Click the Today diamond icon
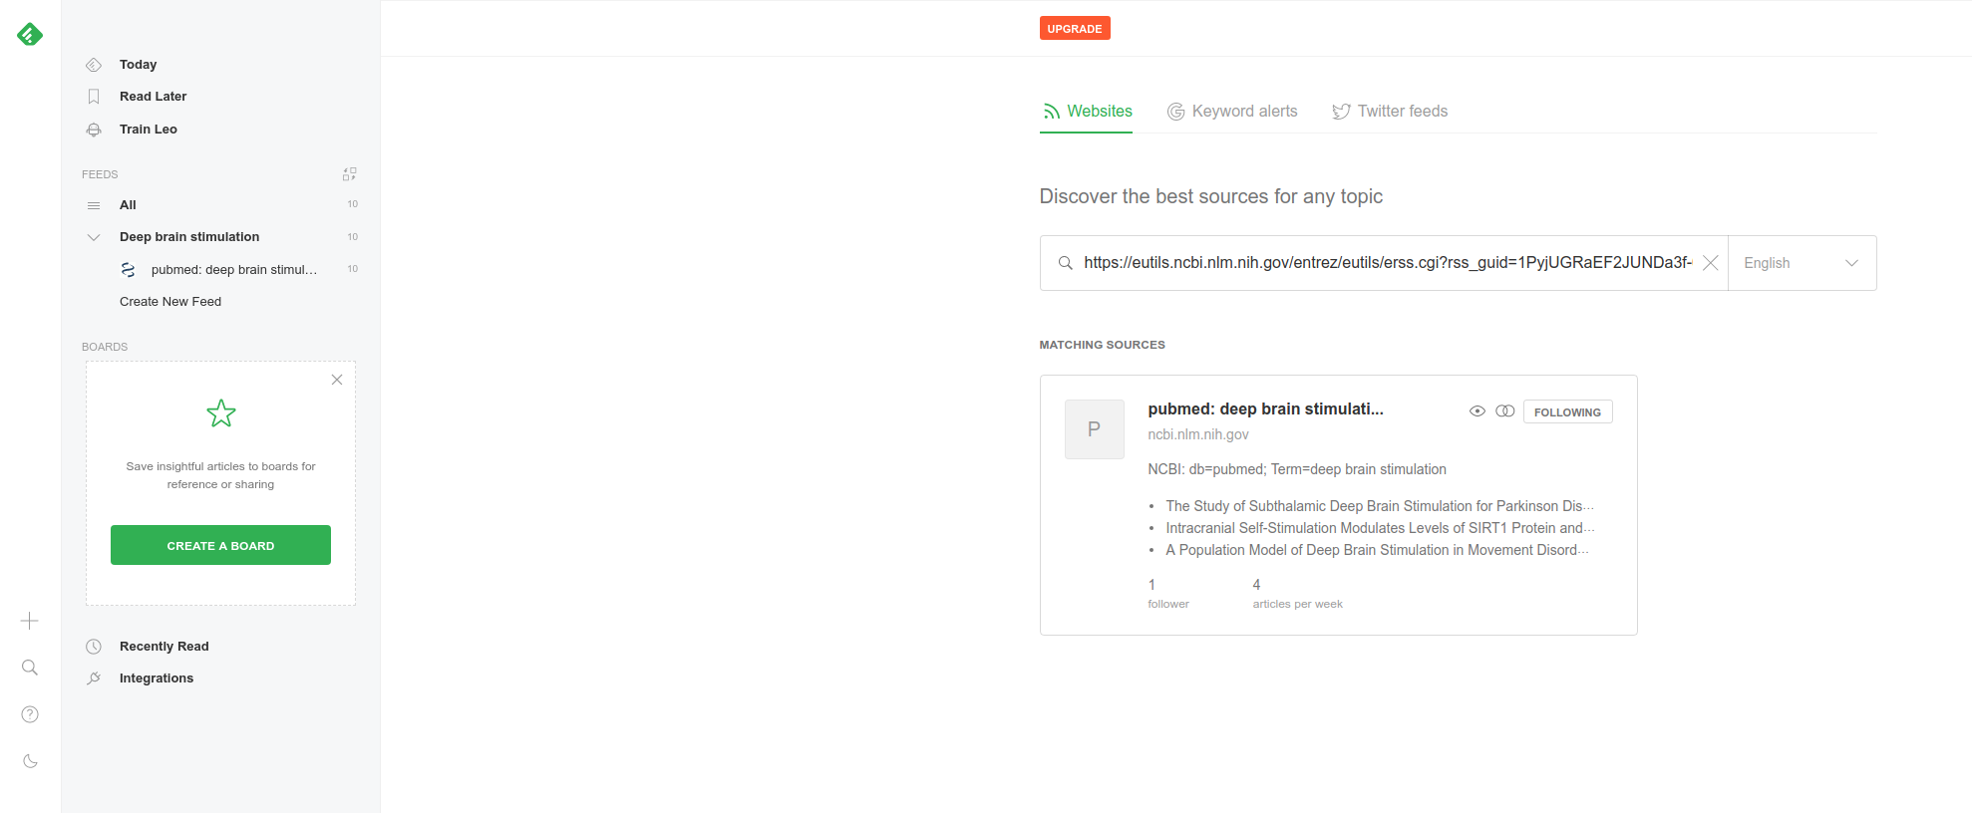This screenshot has width=1972, height=813. tap(94, 65)
